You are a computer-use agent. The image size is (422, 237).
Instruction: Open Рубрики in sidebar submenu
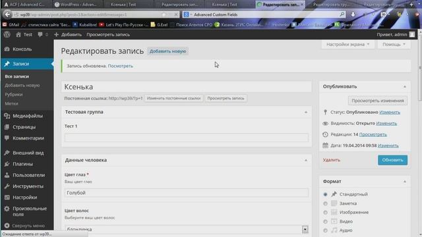(13, 95)
